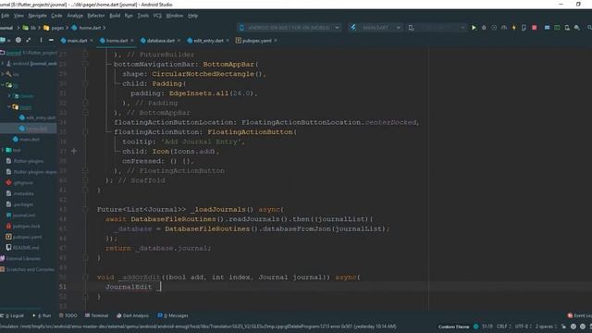592x333 pixels.
Task: Run the app with the green play button
Action: [474, 28]
